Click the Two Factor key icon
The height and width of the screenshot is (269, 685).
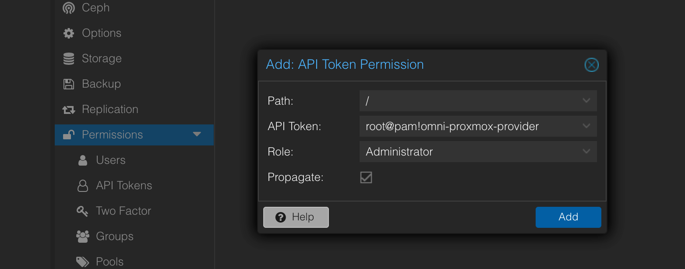[83, 211]
